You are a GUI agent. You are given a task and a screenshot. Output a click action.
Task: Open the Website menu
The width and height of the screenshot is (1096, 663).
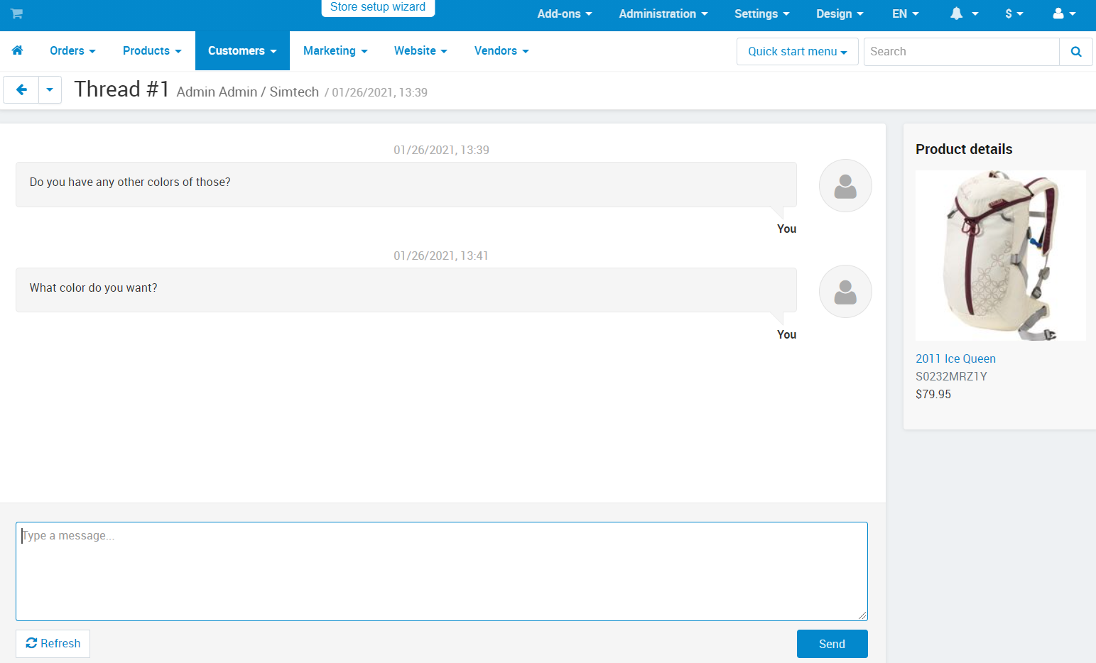pos(421,50)
